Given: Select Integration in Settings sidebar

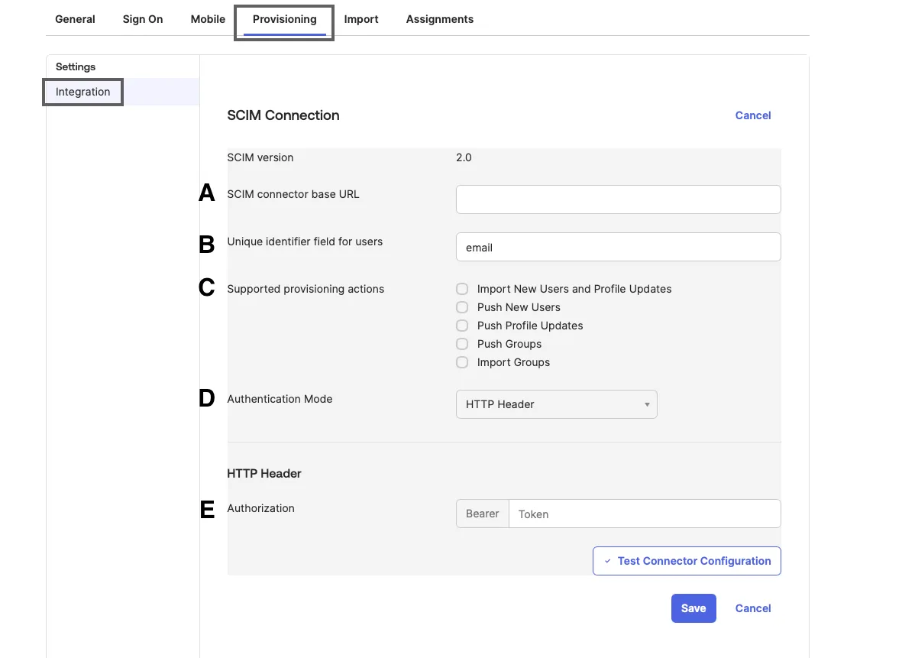Looking at the screenshot, I should coord(82,92).
